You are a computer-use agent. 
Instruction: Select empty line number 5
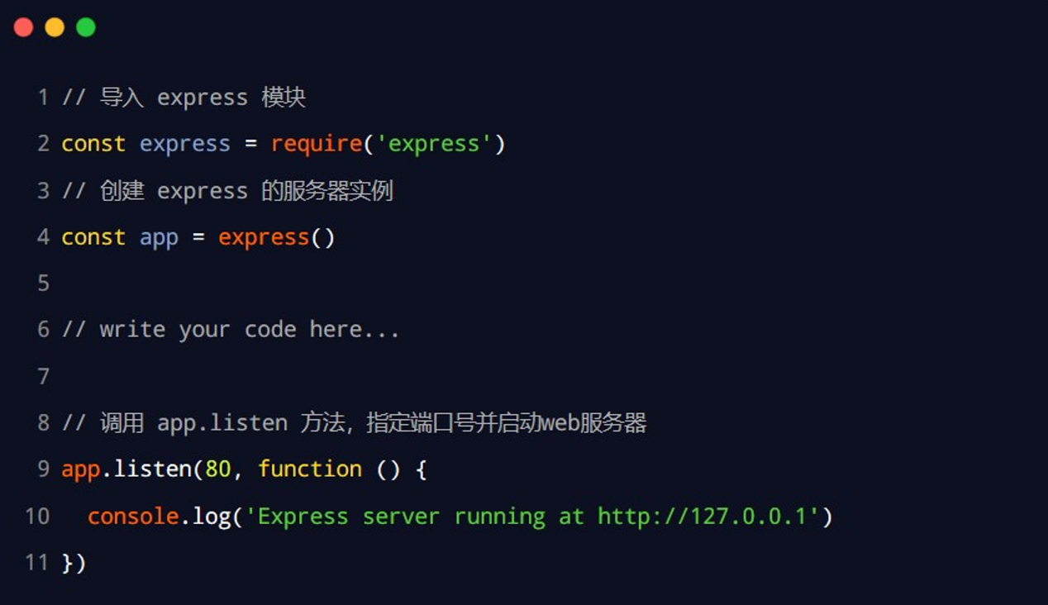[43, 283]
